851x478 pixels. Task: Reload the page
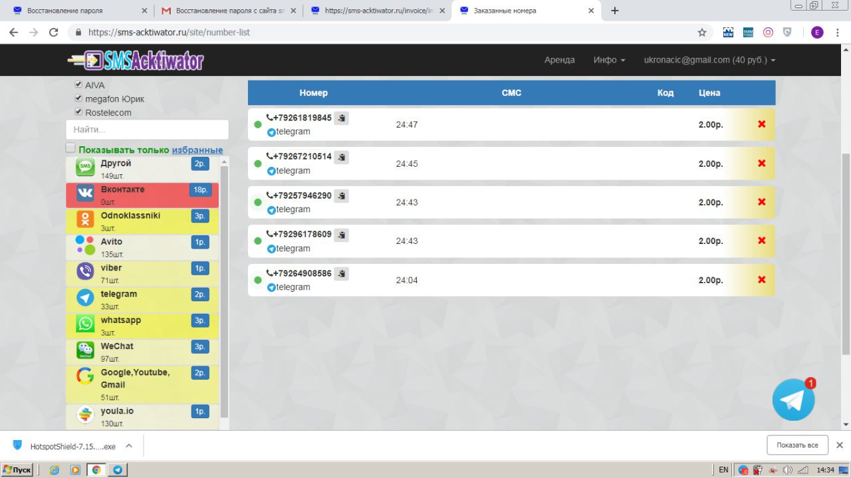[54, 32]
